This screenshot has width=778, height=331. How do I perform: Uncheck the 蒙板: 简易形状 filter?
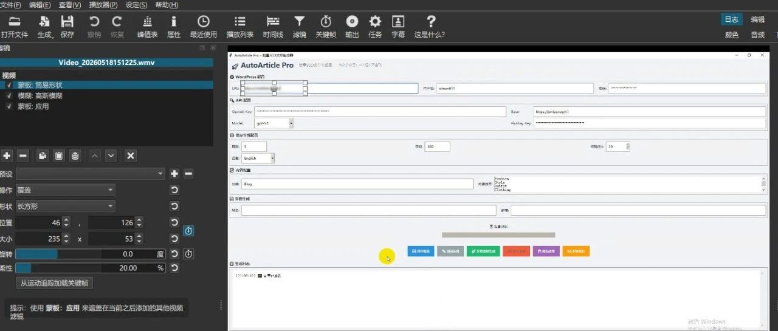[x=9, y=86]
